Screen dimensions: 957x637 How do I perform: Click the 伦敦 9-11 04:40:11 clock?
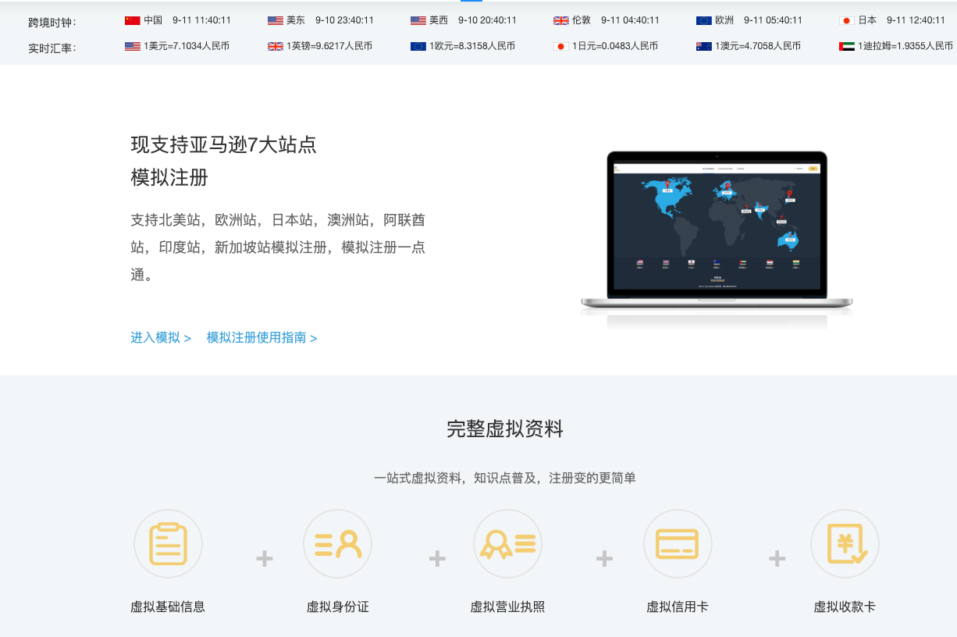[616, 20]
